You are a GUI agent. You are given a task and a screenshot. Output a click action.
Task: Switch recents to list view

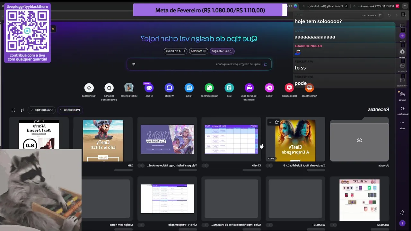pos(13,110)
